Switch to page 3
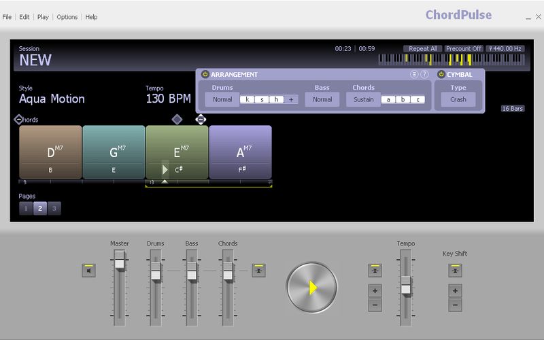Image resolution: width=544 pixels, height=340 pixels. click(x=54, y=208)
